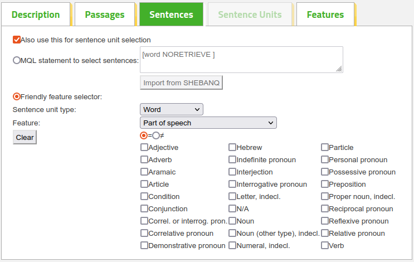Tick the Verb checkbox
The height and width of the screenshot is (262, 414).
325,246
